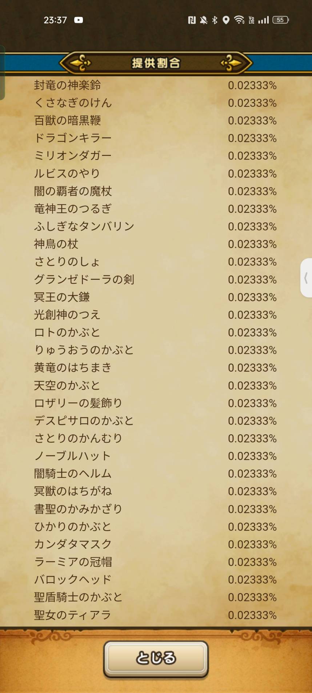Tap the muted notification bell icon
Screen dimensions: 312x693
tap(204, 20)
